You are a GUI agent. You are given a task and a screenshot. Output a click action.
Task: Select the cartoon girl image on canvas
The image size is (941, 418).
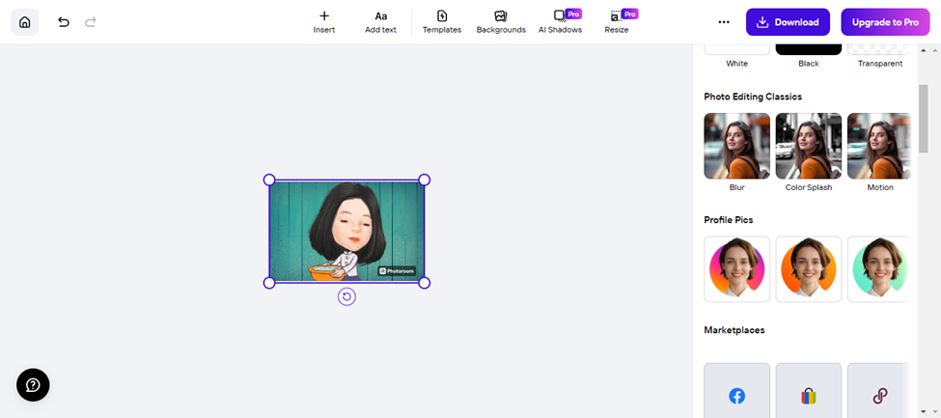[x=346, y=232]
